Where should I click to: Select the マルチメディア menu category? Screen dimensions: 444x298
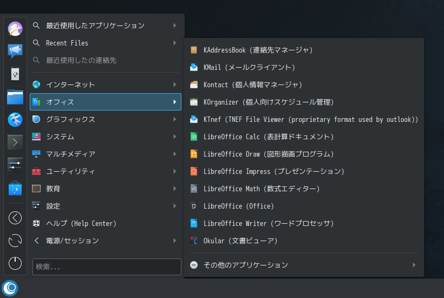(106, 154)
